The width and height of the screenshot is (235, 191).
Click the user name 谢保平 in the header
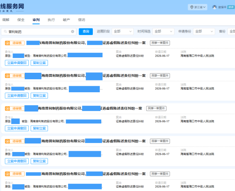[222, 7]
